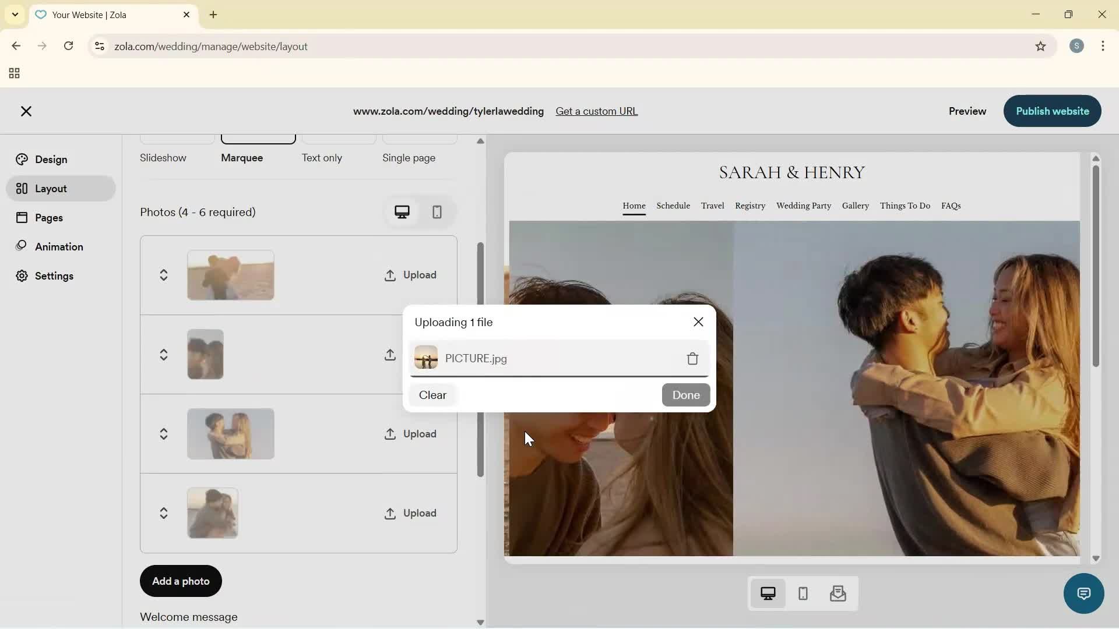Open the chat support bubble

[1083, 593]
